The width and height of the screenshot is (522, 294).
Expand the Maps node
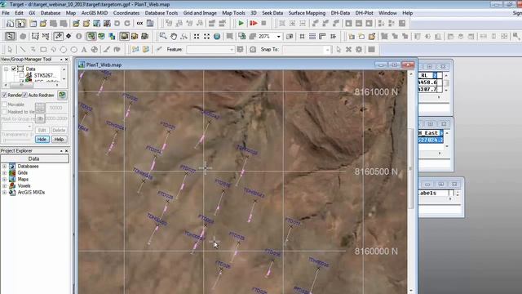click(x=4, y=180)
